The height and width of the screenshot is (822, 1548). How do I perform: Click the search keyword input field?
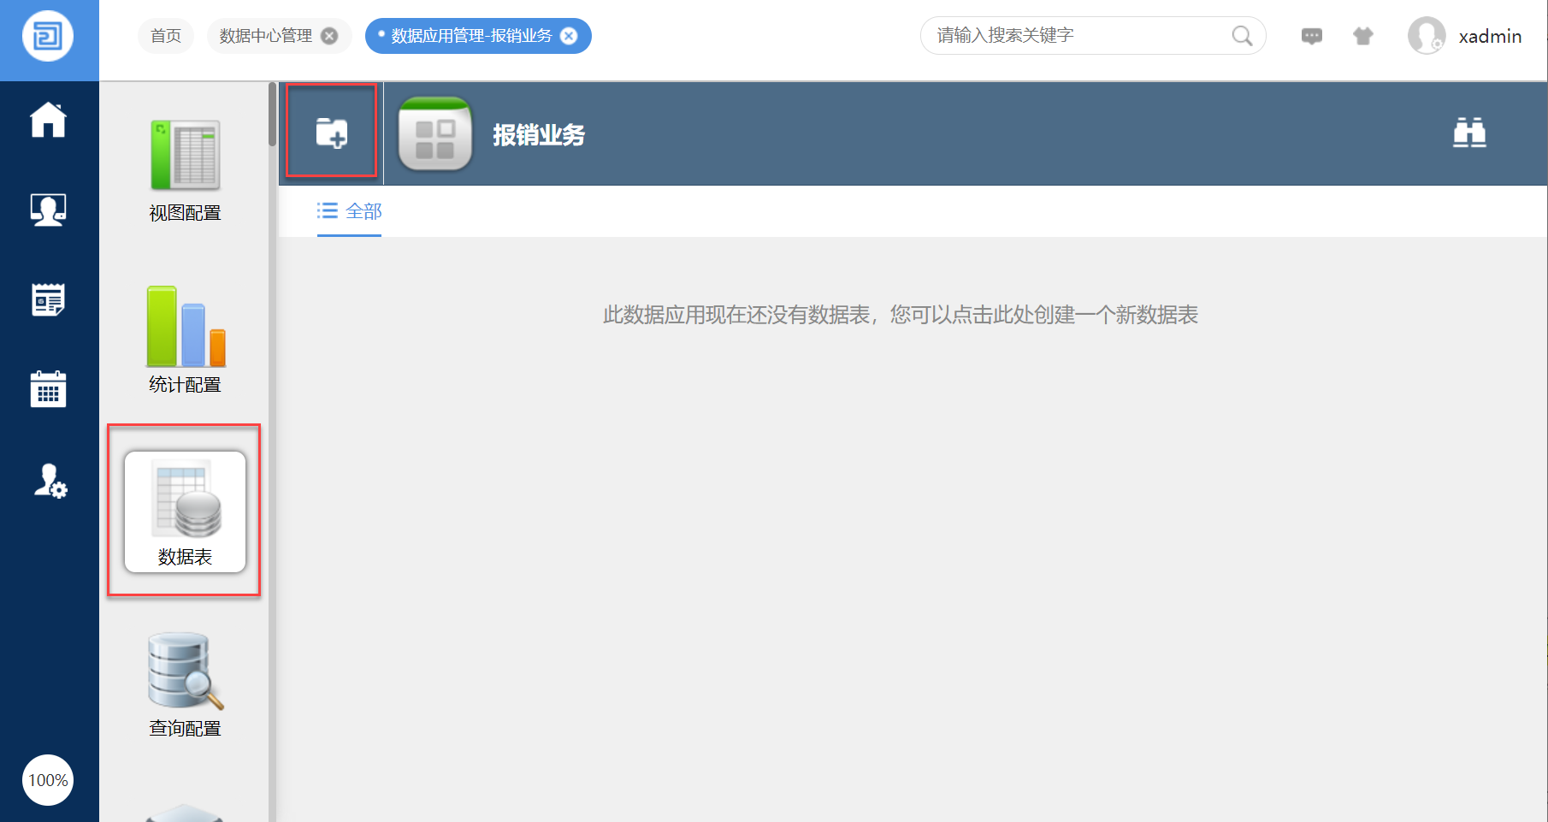coord(1078,36)
